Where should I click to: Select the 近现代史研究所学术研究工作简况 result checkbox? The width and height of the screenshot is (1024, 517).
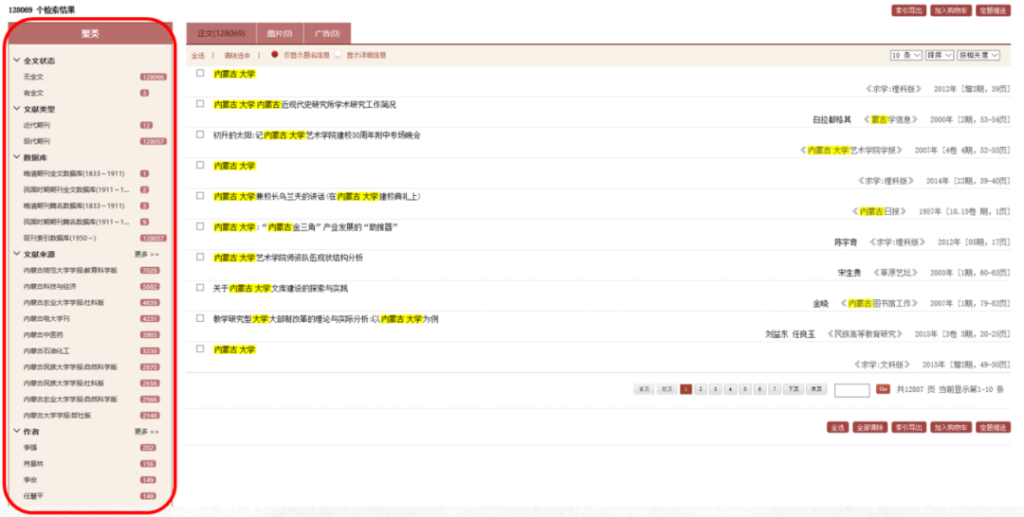coord(200,103)
